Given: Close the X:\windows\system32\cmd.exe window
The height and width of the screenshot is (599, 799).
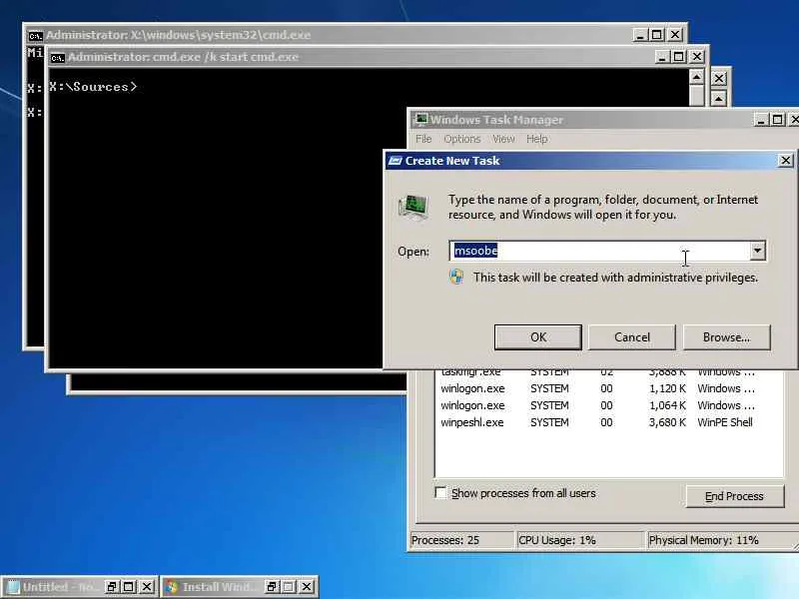Looking at the screenshot, I should [x=675, y=35].
